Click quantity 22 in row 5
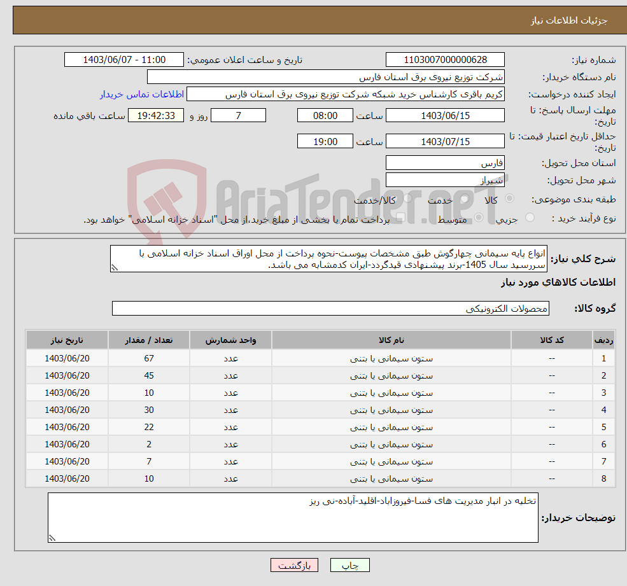 pyautogui.click(x=149, y=428)
